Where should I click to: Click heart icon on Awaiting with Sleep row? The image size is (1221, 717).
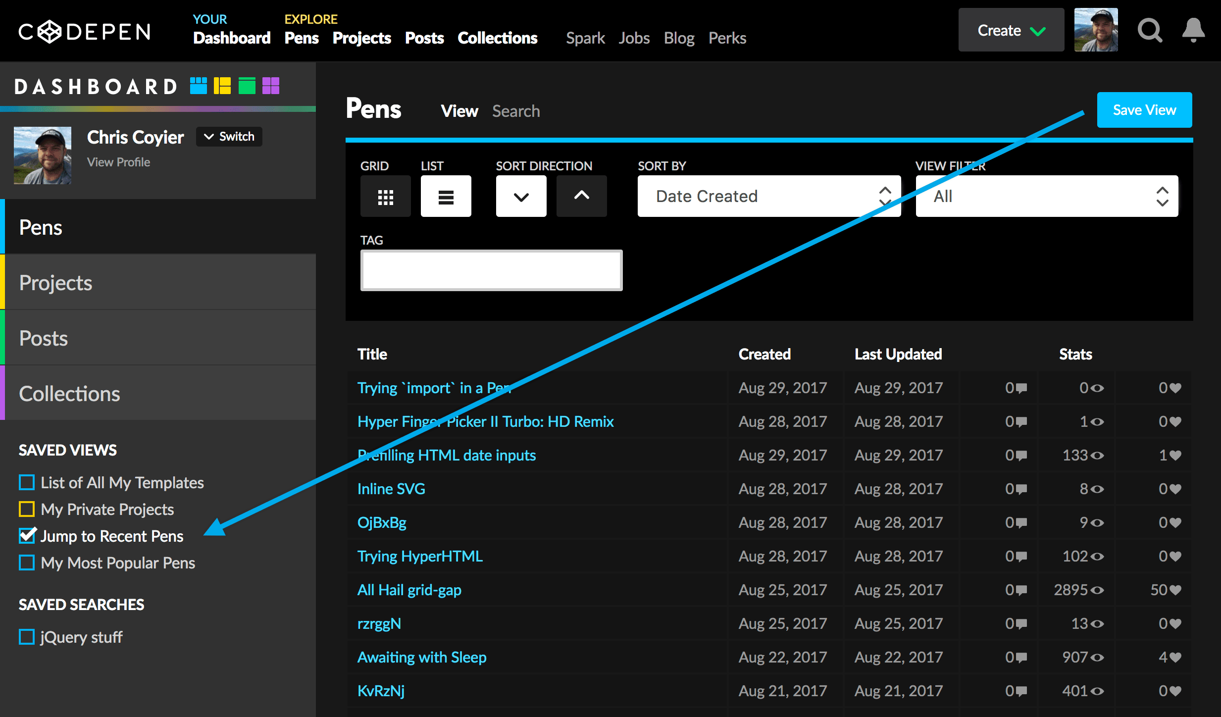(1175, 658)
